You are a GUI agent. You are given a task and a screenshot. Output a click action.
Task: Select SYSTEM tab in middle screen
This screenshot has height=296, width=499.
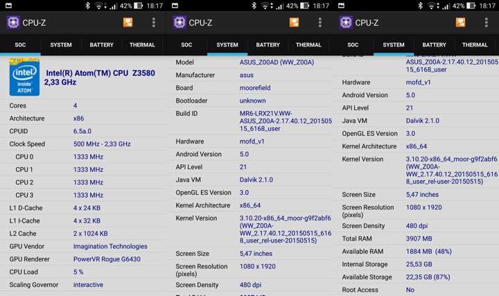point(227,45)
